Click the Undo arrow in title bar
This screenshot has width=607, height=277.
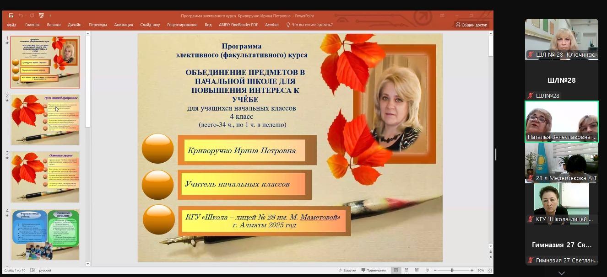click(x=21, y=16)
